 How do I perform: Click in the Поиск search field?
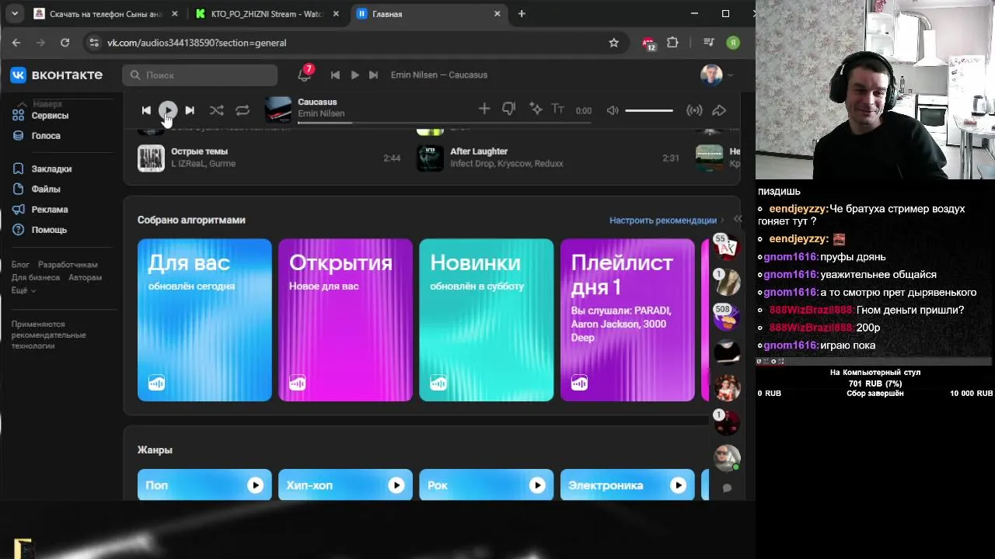(x=200, y=75)
